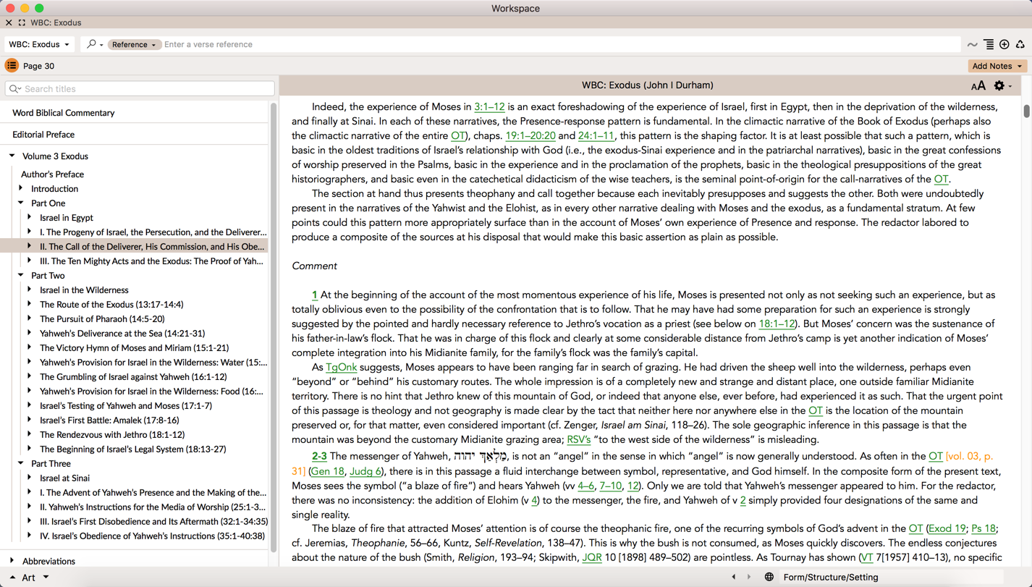Click the recycle triangle icon

(x=1020, y=45)
